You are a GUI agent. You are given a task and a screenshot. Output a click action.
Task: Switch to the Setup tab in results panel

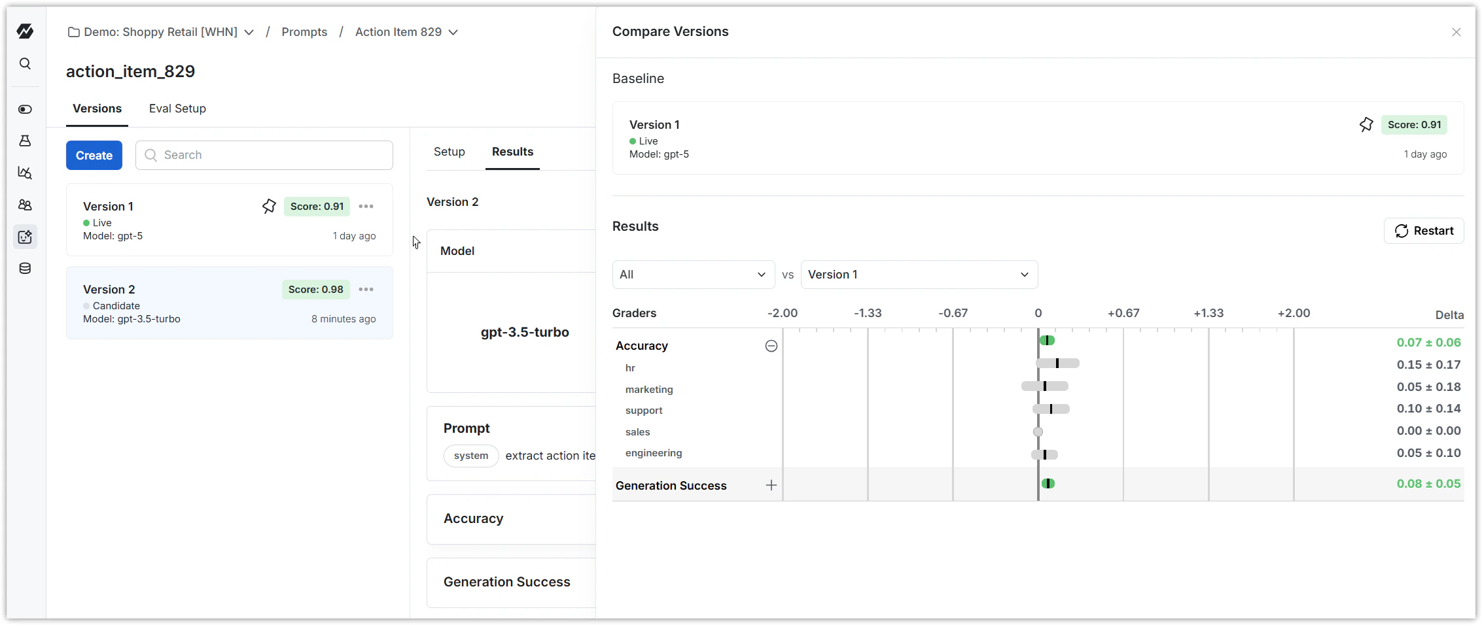point(450,152)
